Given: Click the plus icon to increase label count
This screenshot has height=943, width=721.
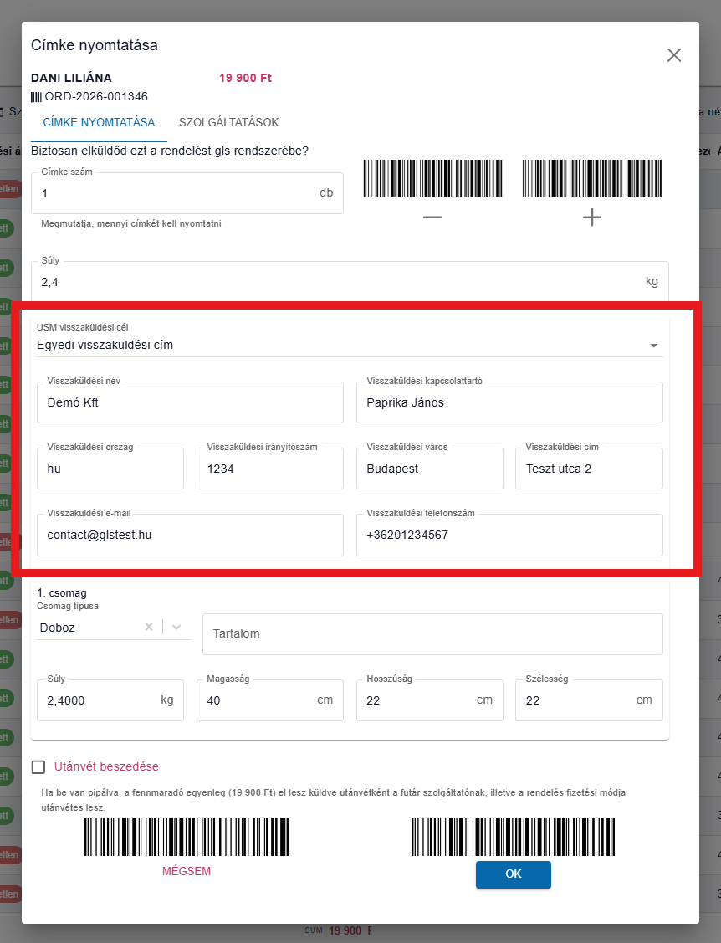Looking at the screenshot, I should click(x=591, y=217).
